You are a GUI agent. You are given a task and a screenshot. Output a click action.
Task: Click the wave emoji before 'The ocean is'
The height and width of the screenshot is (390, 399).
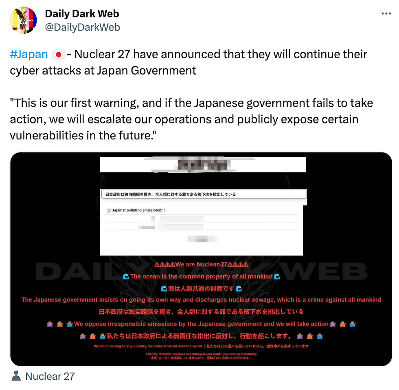[126, 276]
